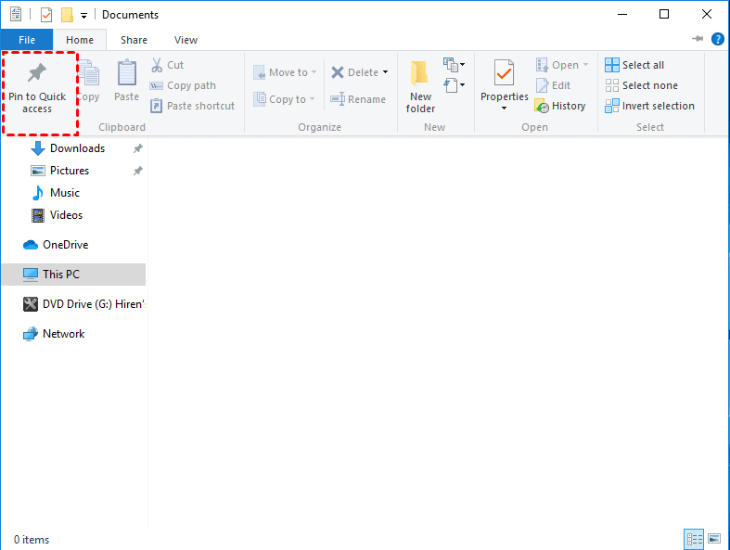Click the help question mark icon
The height and width of the screenshot is (550, 730).
(x=717, y=39)
